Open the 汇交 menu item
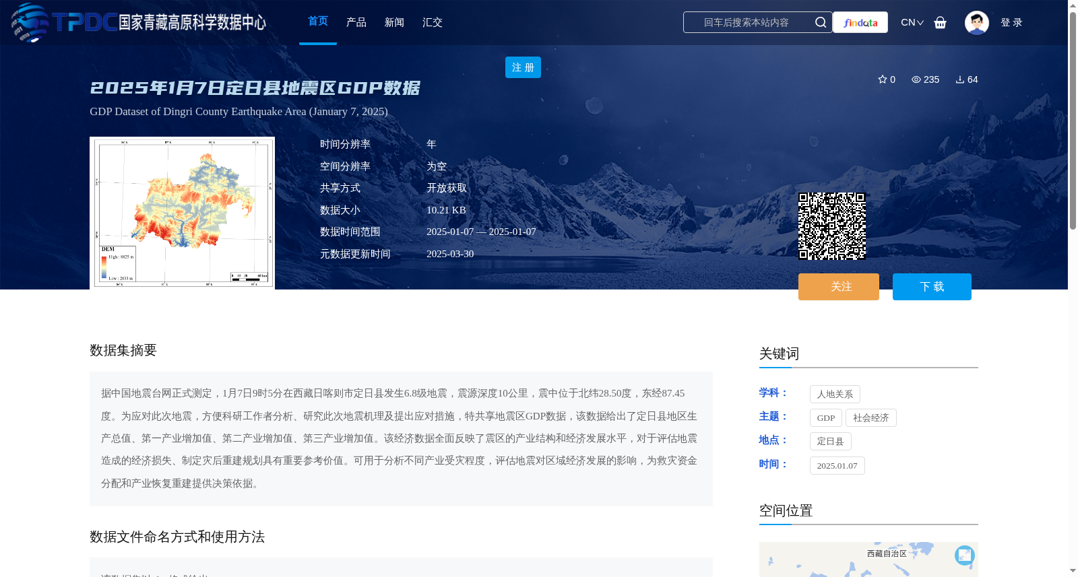This screenshot has height=577, width=1078. point(432,22)
